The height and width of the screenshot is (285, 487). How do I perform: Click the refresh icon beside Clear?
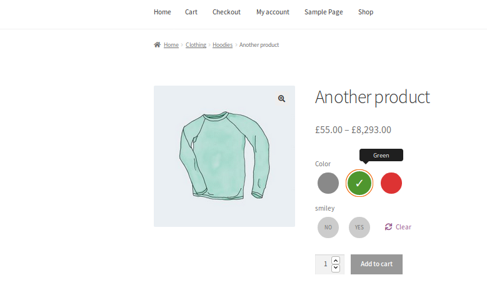[x=388, y=227]
